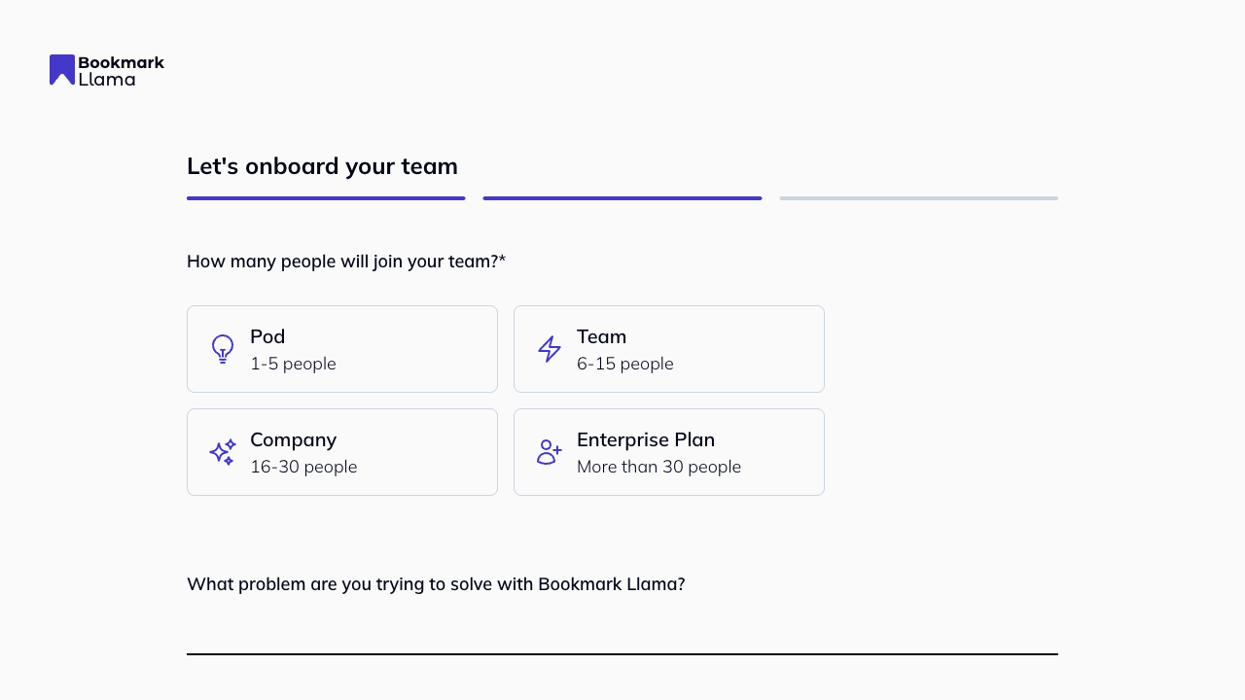Click the "How many people" question label

tap(346, 262)
